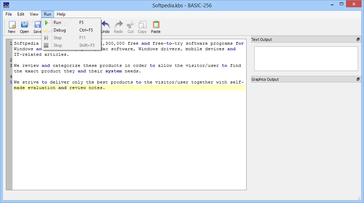364x203 pixels.
Task: Click the Copy toolbar icon
Action: [x=142, y=25]
